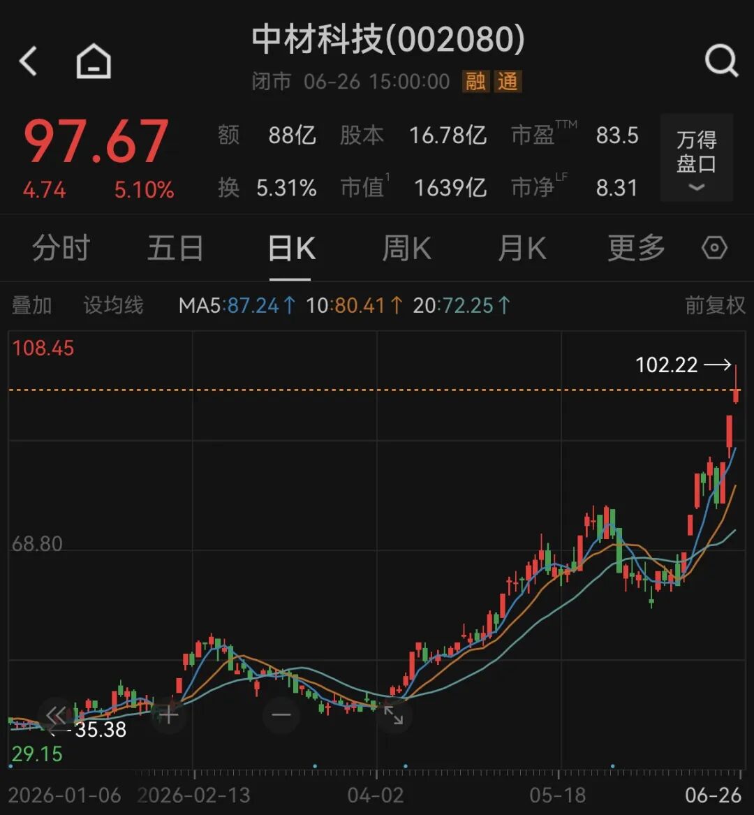The image size is (754, 815).
Task: Switch to 周K tab
Action: pyautogui.click(x=406, y=248)
